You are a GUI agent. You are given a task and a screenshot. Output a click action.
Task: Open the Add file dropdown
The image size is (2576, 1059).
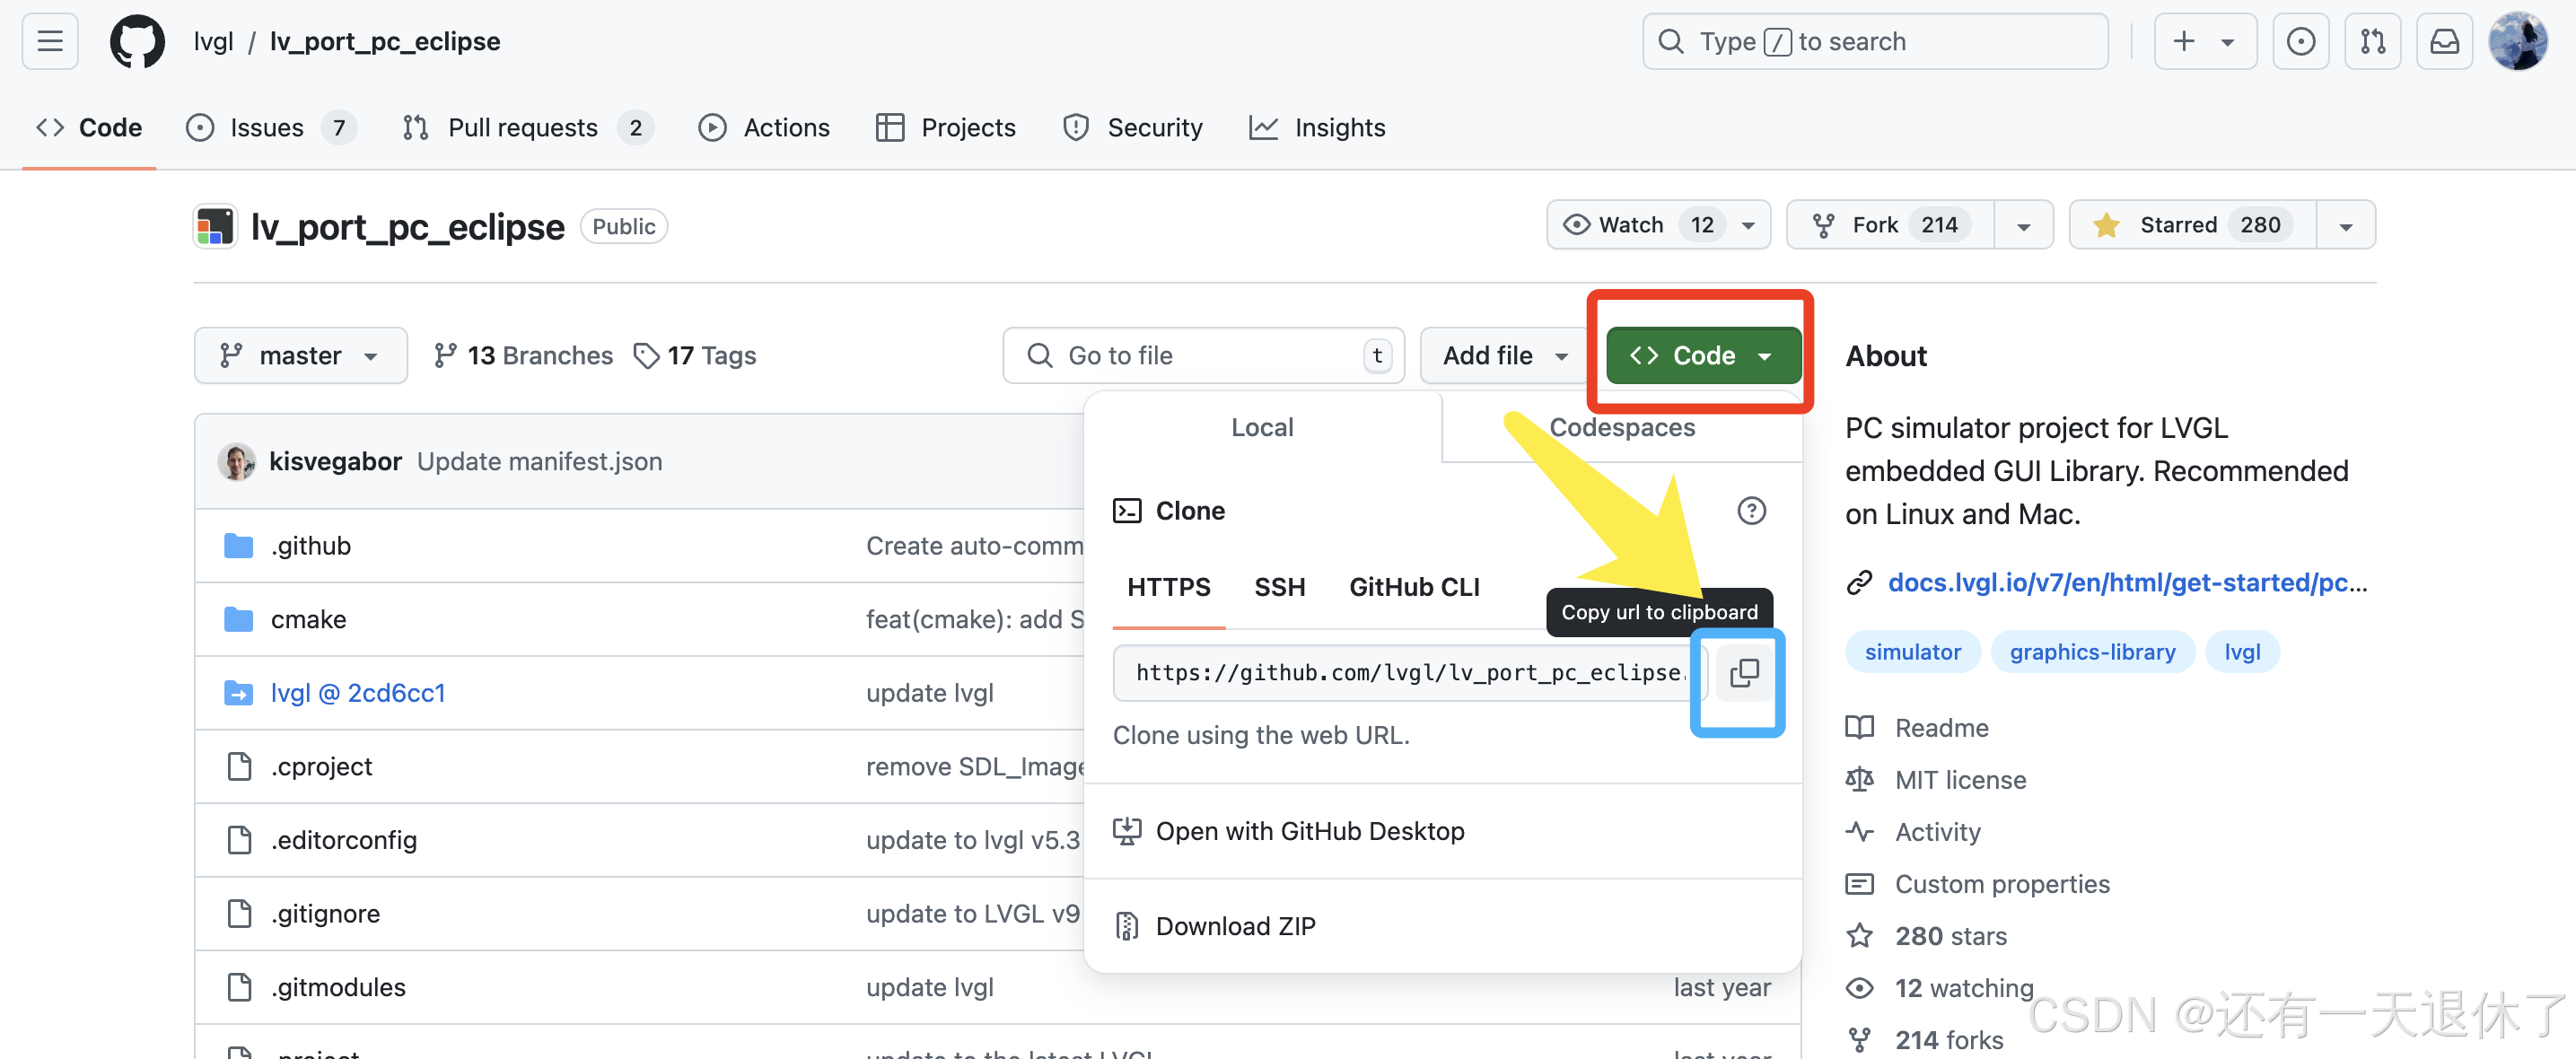coord(1503,356)
